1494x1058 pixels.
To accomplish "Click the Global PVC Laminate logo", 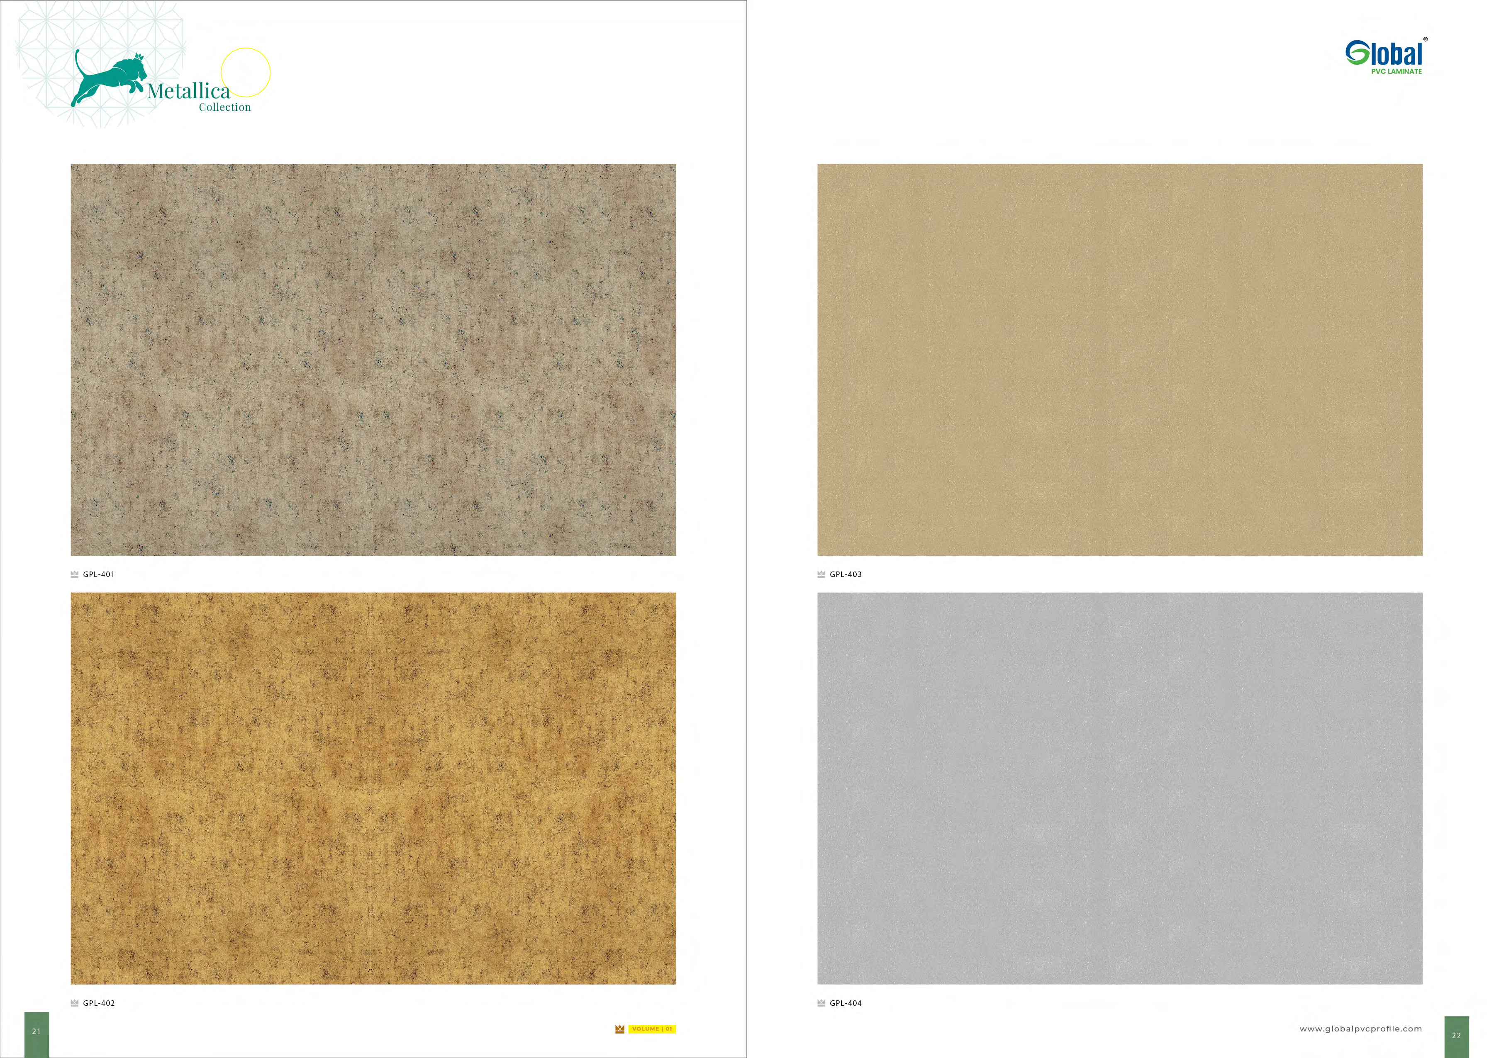I will tap(1385, 58).
